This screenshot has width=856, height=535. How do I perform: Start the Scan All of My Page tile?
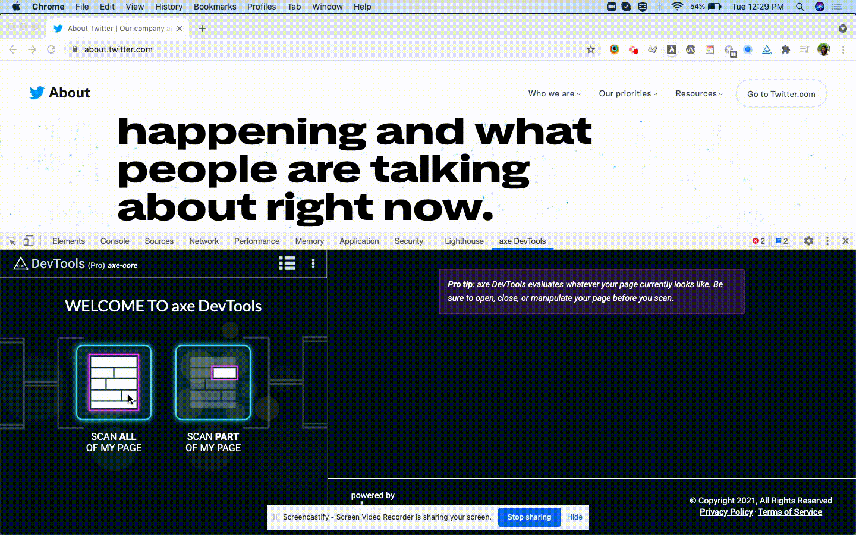click(114, 383)
